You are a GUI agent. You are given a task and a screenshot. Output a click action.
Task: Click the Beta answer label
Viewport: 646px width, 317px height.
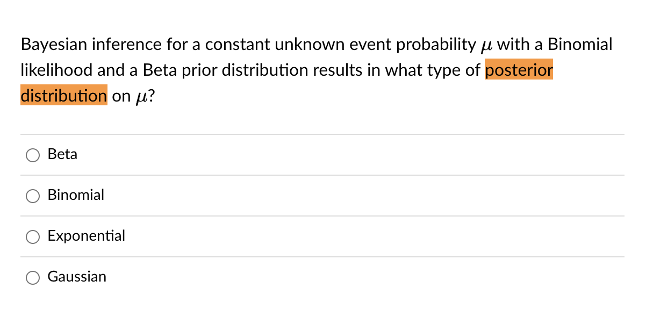[63, 154]
